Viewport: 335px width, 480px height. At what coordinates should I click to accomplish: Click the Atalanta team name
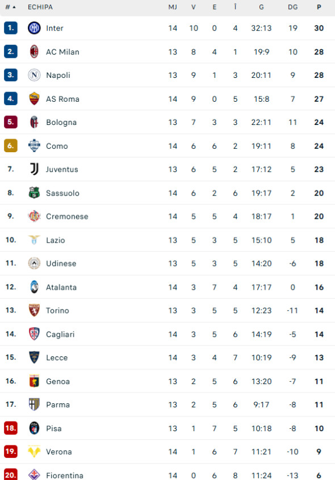61,287
